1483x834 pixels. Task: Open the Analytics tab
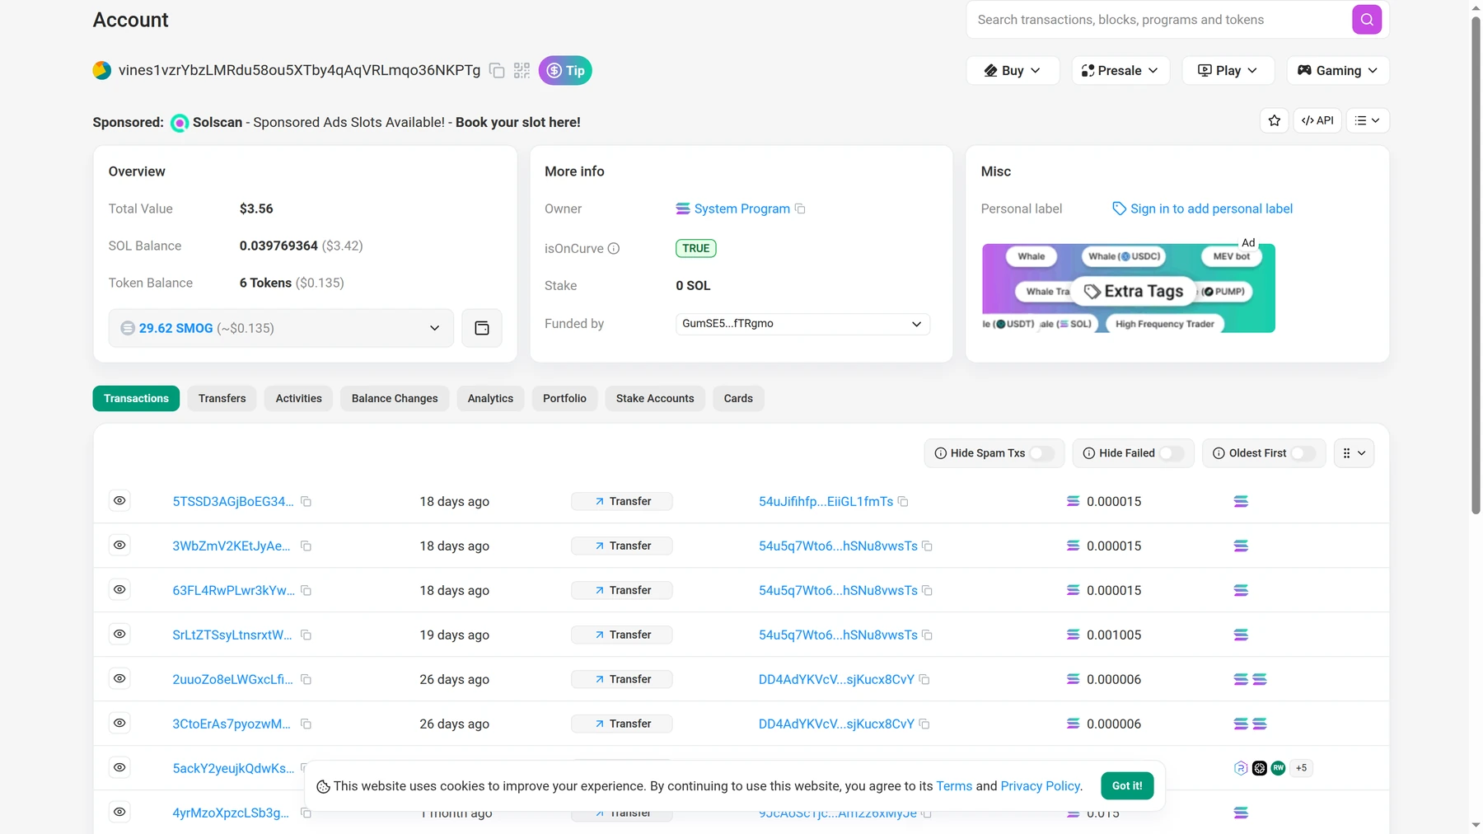(490, 399)
